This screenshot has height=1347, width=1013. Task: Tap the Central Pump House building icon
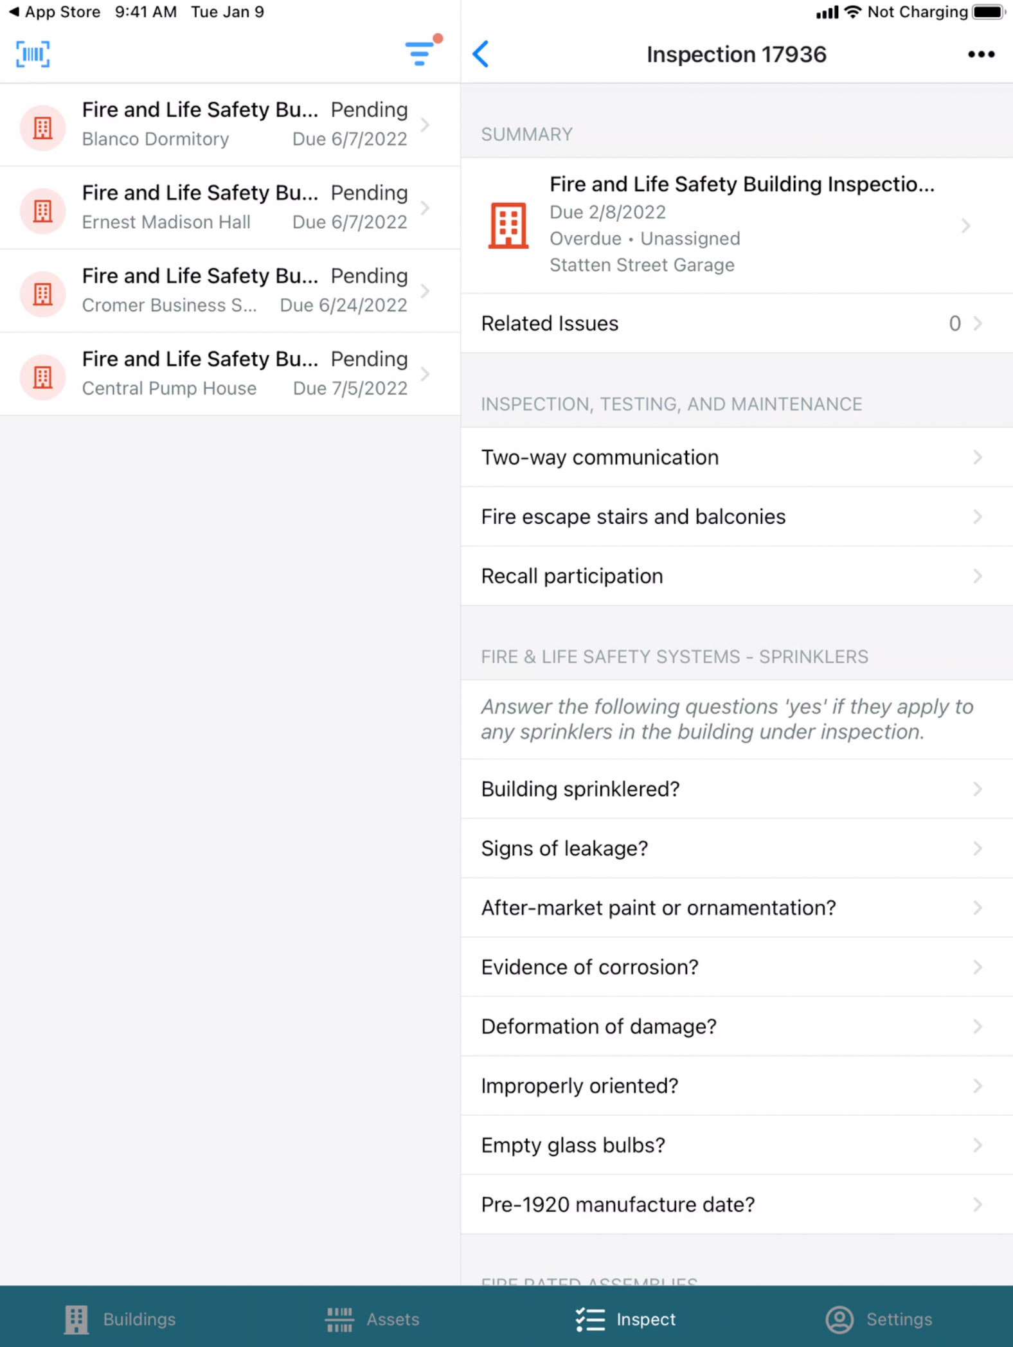42,377
